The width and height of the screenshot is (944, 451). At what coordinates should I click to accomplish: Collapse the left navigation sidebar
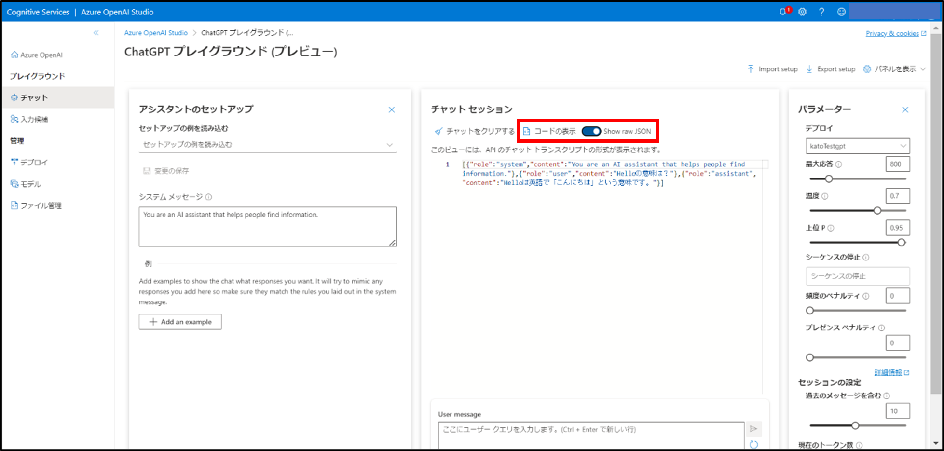(96, 33)
